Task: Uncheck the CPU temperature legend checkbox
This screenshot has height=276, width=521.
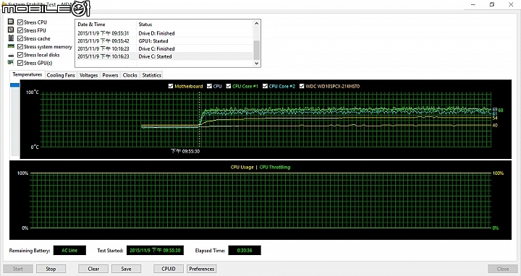Action: [209, 86]
